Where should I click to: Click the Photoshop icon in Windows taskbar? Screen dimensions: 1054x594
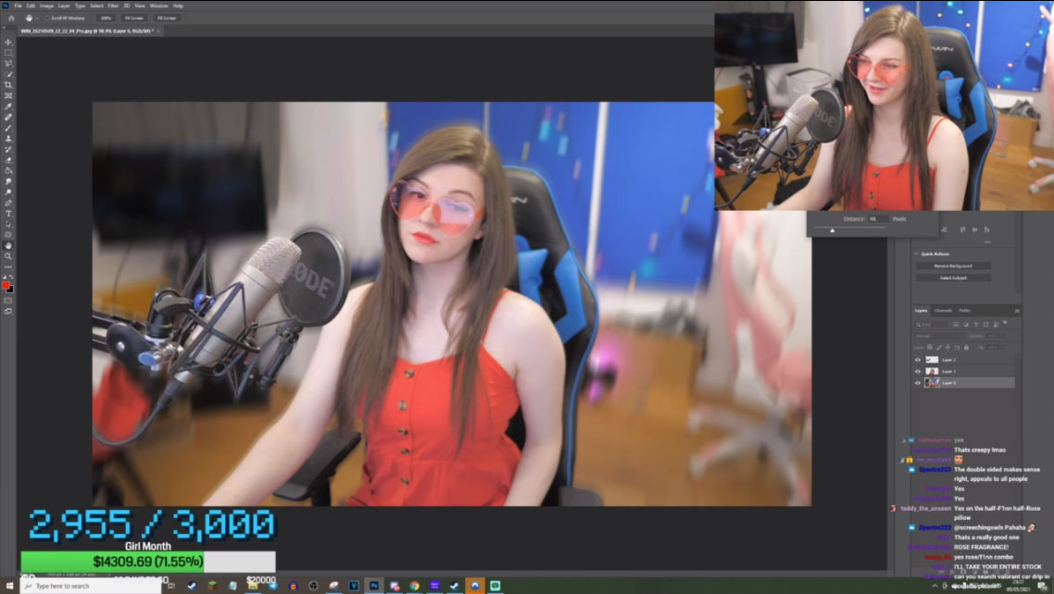pyautogui.click(x=374, y=586)
